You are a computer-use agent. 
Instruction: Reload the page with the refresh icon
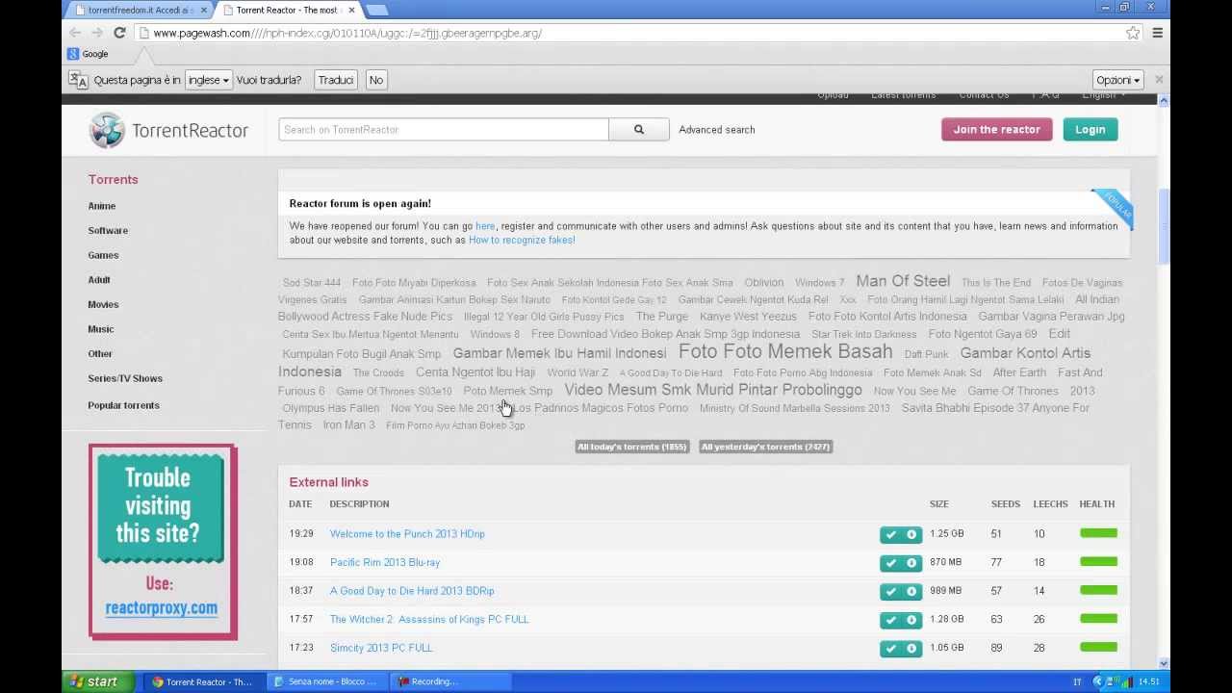pos(119,33)
